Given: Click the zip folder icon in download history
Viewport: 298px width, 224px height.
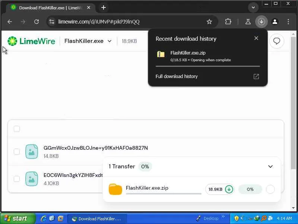Looking at the screenshot, I should click(x=161, y=55).
